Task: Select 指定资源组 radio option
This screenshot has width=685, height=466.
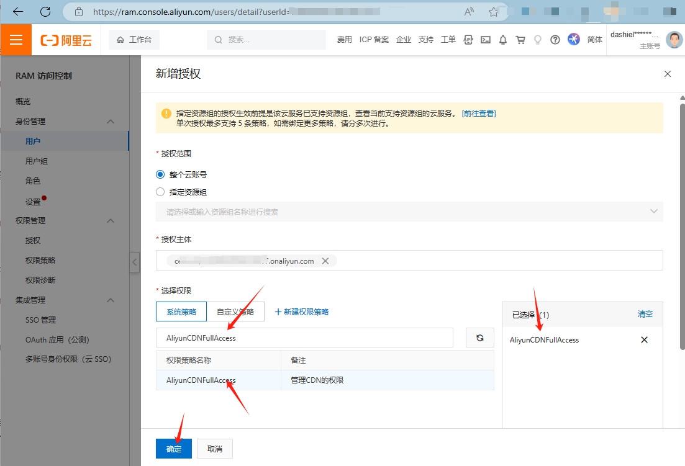Action: point(160,192)
